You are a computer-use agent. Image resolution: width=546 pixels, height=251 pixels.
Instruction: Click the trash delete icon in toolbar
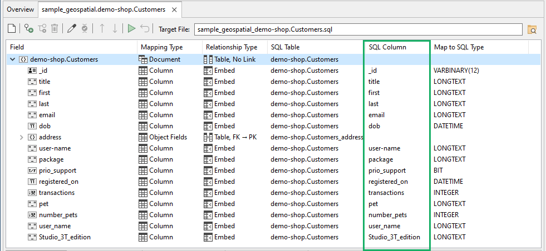point(55,29)
